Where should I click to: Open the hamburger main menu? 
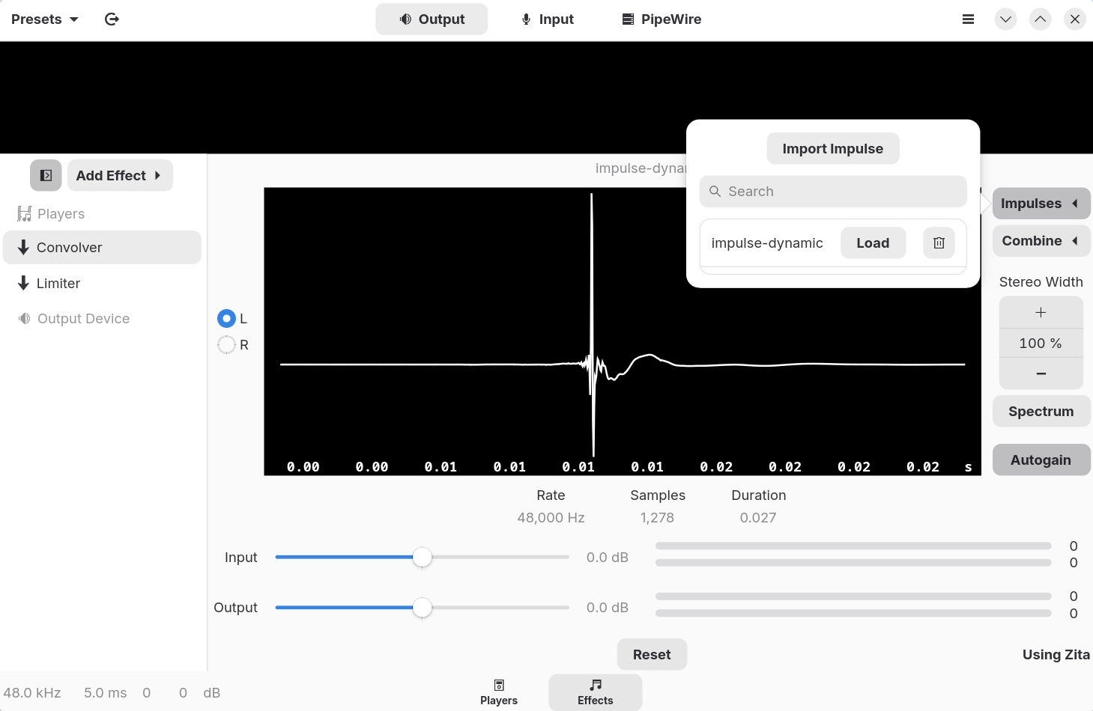point(968,19)
